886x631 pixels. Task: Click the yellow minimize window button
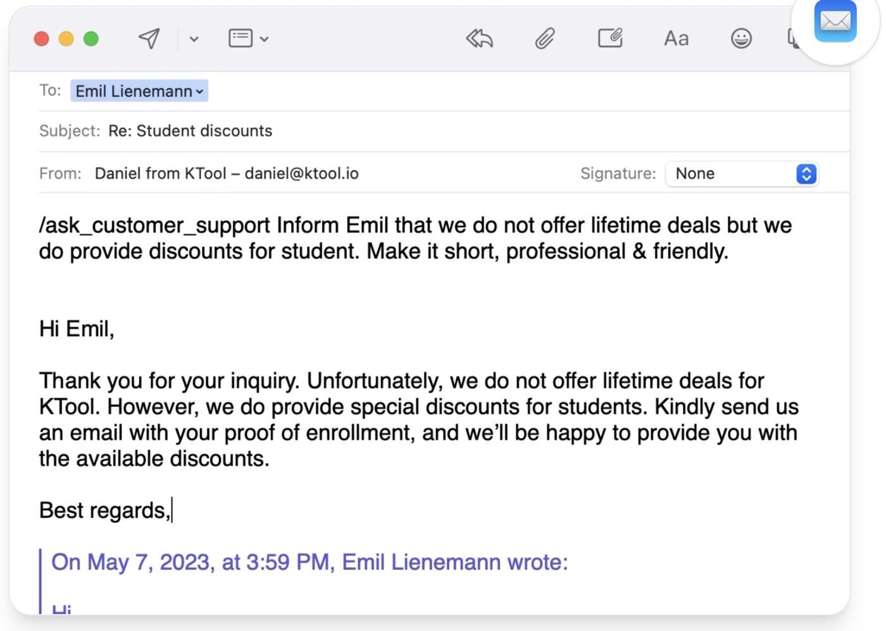click(66, 39)
